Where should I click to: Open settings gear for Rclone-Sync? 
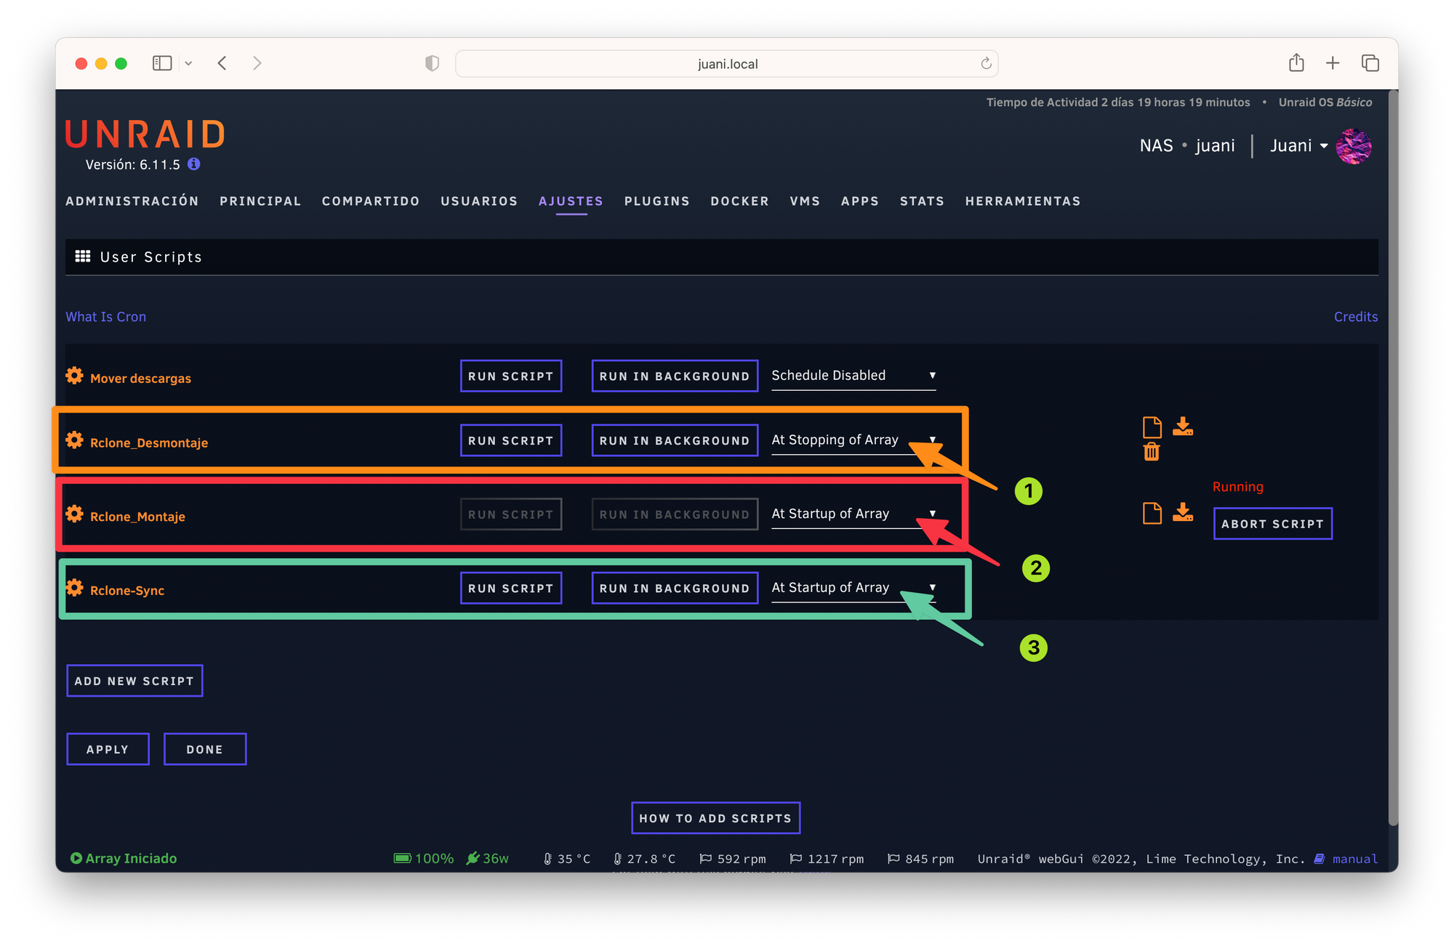click(74, 588)
